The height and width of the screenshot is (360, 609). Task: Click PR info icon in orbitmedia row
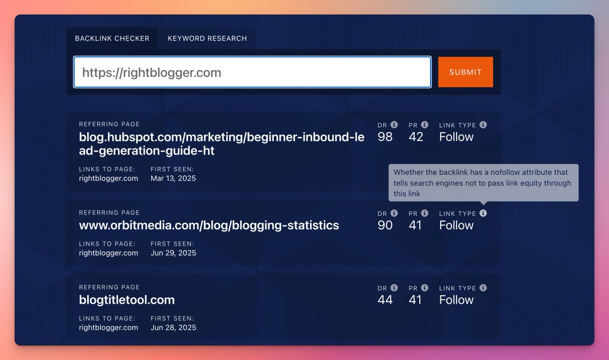coord(425,213)
